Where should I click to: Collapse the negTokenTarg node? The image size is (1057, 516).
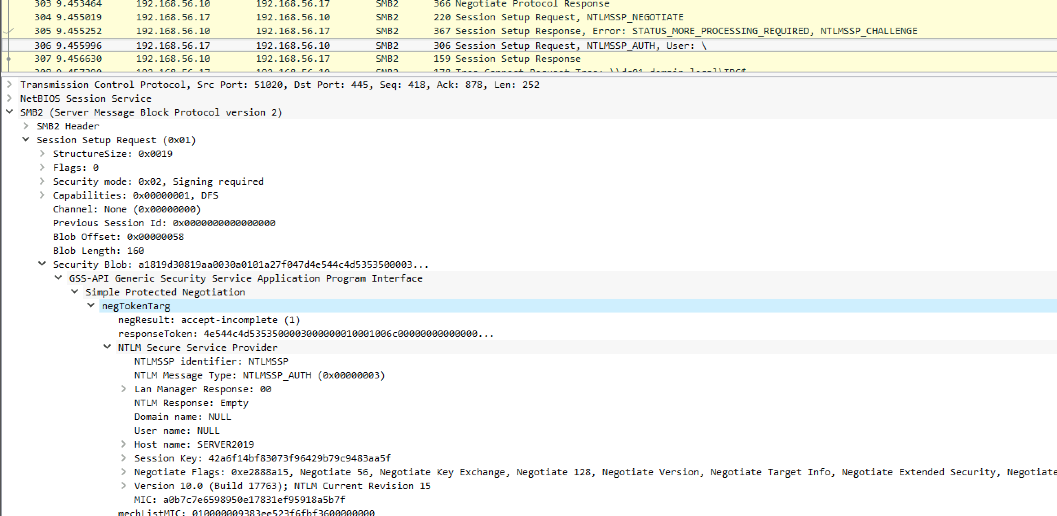(x=91, y=306)
